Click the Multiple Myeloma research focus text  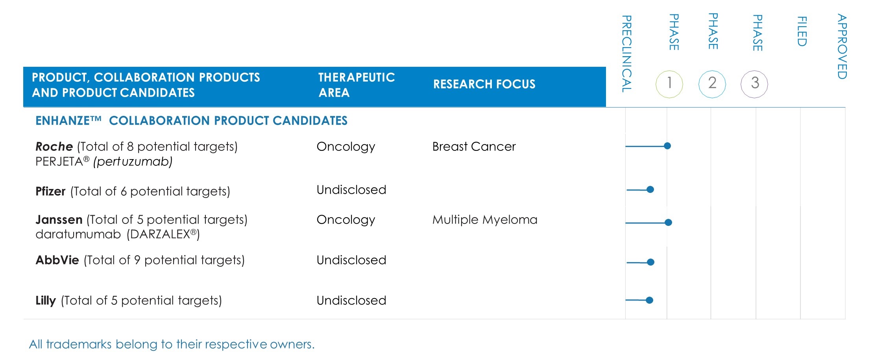click(485, 220)
